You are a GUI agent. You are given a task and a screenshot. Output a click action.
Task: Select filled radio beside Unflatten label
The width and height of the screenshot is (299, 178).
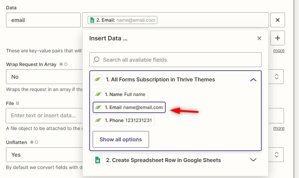coord(32,142)
